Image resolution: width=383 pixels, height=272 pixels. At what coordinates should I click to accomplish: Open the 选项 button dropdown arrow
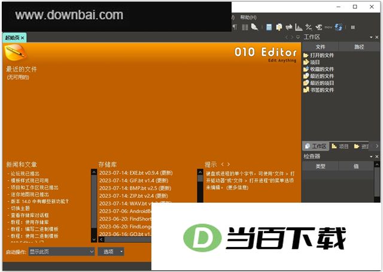pyautogui.click(x=121, y=252)
